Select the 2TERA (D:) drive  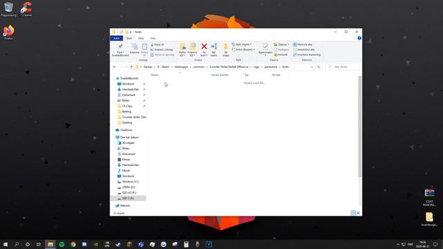128,187
